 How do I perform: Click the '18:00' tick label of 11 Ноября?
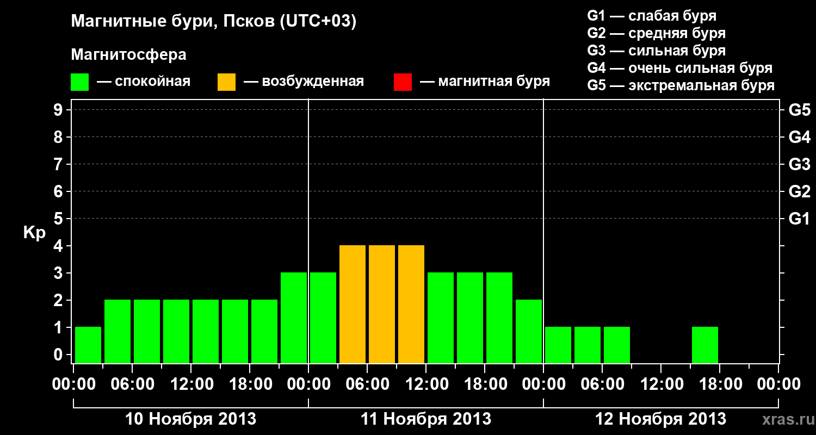[x=485, y=384]
